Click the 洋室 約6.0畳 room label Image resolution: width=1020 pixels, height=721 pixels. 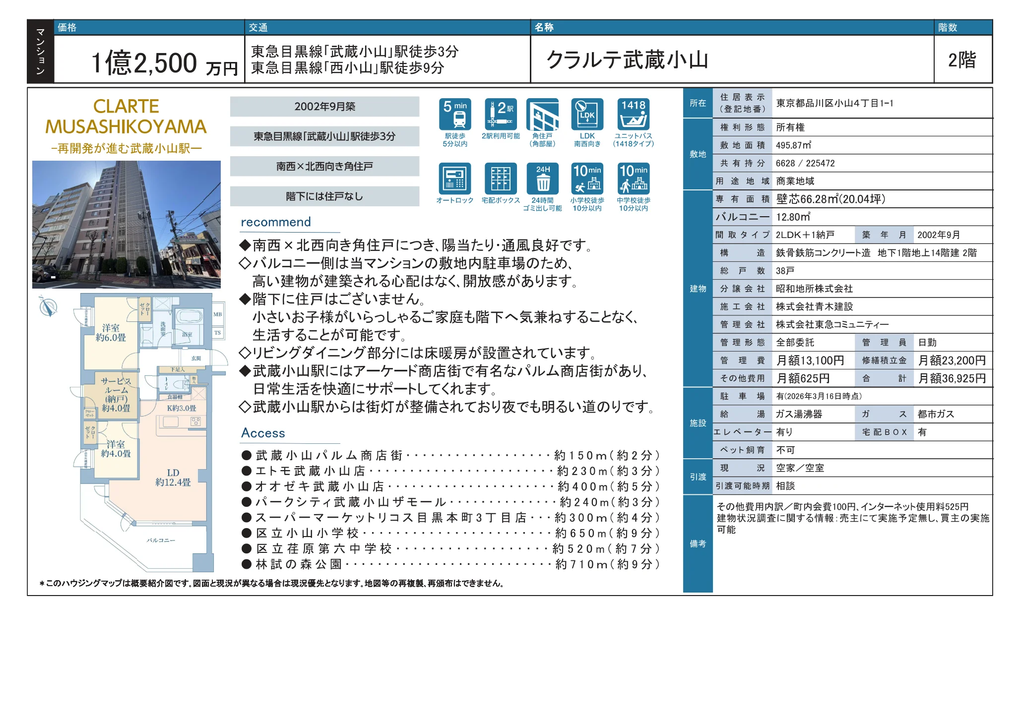[111, 333]
